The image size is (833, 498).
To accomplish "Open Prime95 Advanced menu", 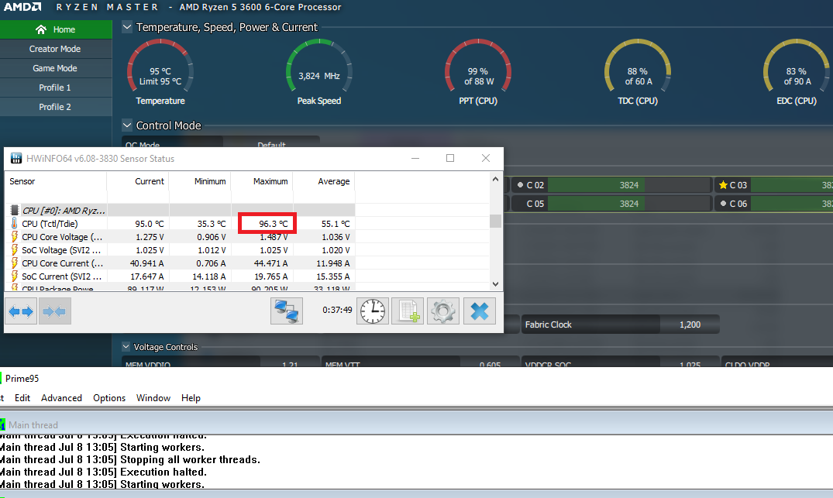I will coord(62,397).
